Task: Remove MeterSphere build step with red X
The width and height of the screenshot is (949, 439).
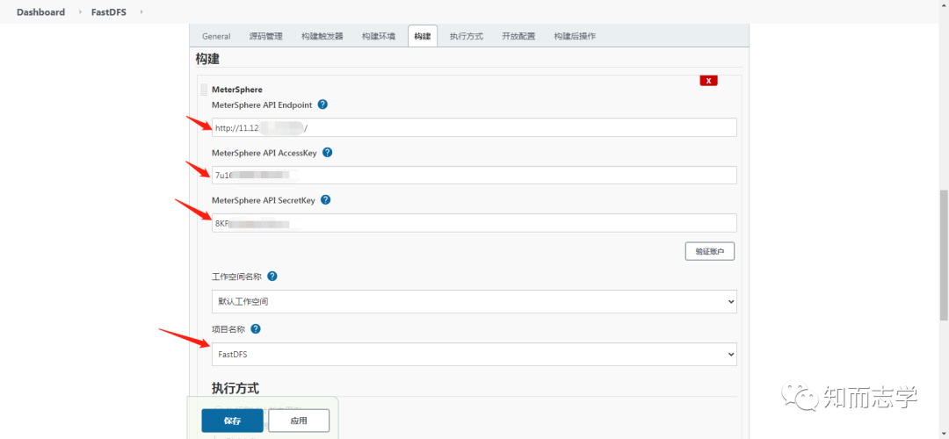Action: [709, 81]
